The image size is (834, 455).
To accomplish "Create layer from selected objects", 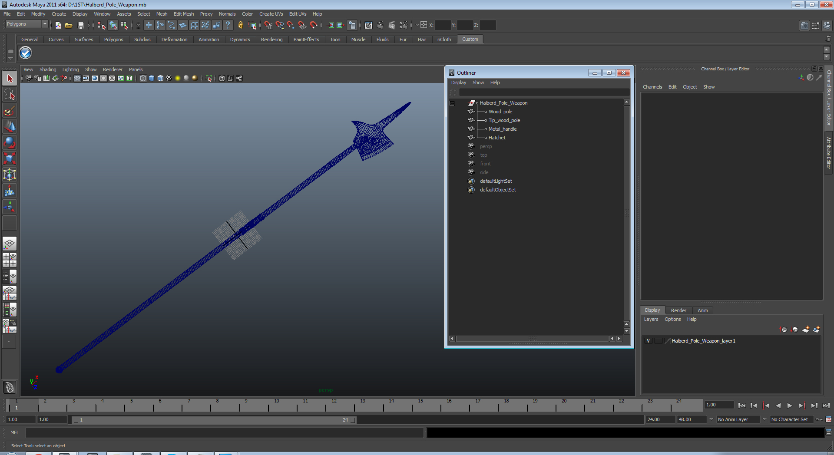I will [816, 330].
